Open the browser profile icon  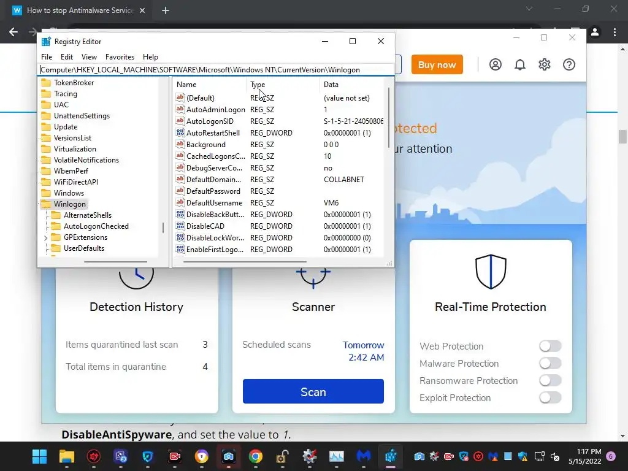point(595,32)
